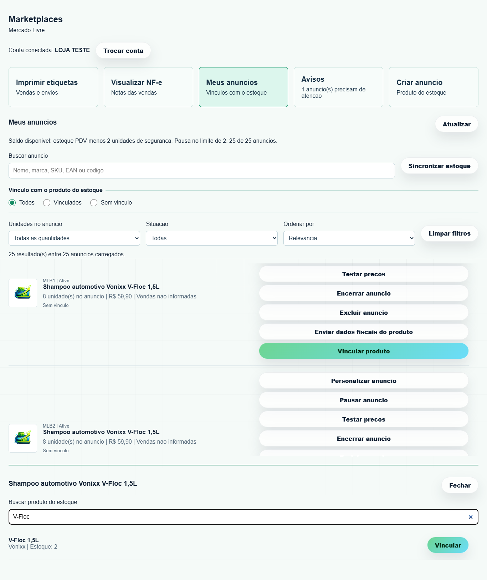Select the Sem vinculo radio filter
This screenshot has width=487, height=580.
pos(94,203)
